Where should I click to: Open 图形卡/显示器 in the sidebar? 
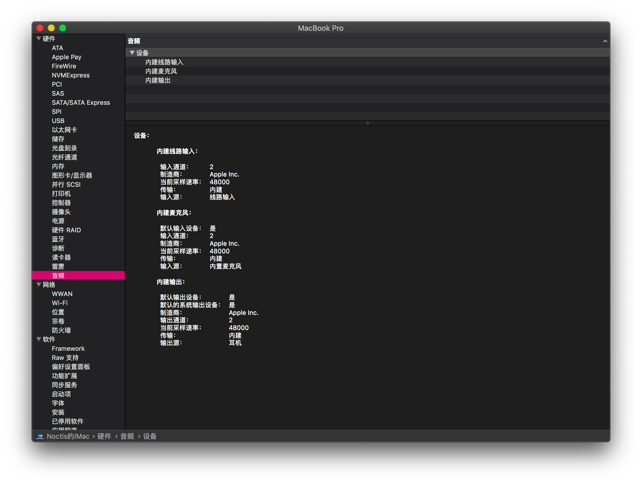click(x=72, y=176)
